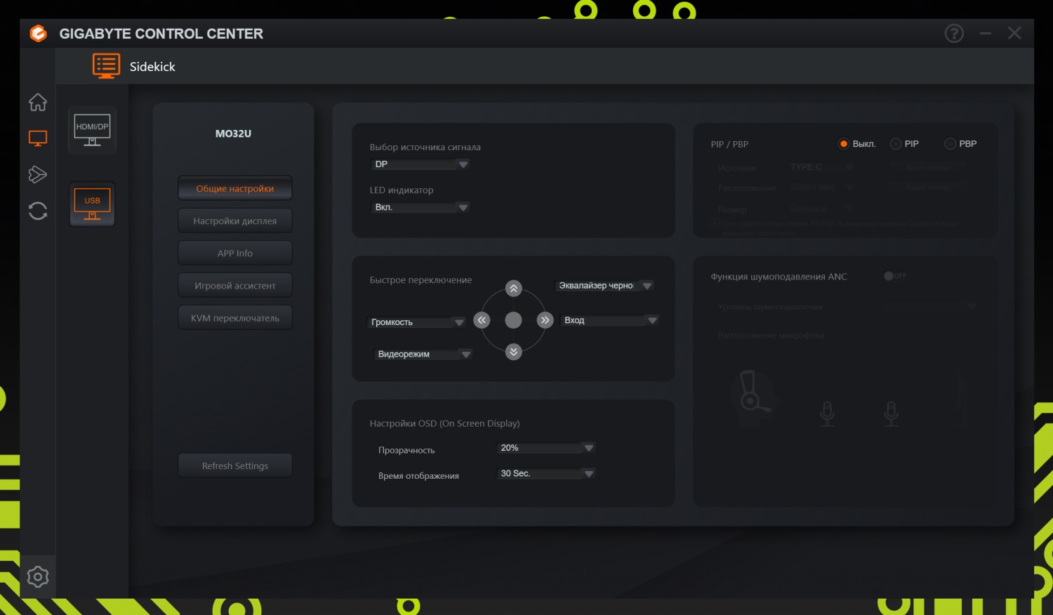Screen dimensions: 1053x615
Task: Open the KVM переключатель tab
Action: pos(235,318)
